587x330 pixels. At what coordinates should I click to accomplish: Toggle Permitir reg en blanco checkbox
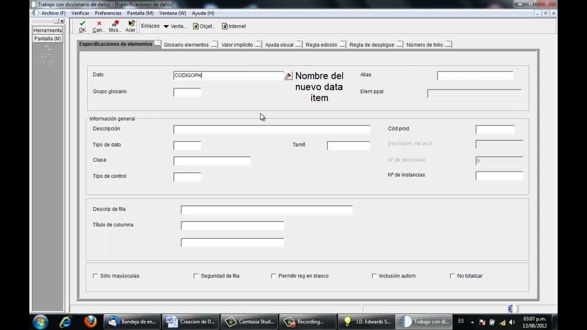click(x=273, y=276)
